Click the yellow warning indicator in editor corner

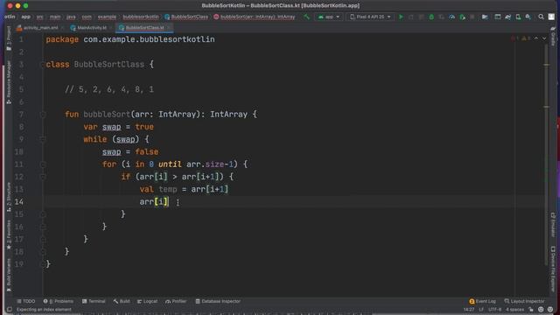[526, 38]
